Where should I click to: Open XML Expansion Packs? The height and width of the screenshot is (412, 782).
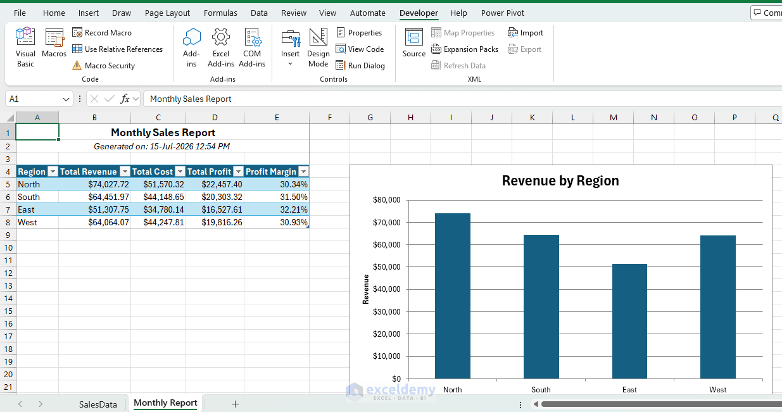pos(465,49)
